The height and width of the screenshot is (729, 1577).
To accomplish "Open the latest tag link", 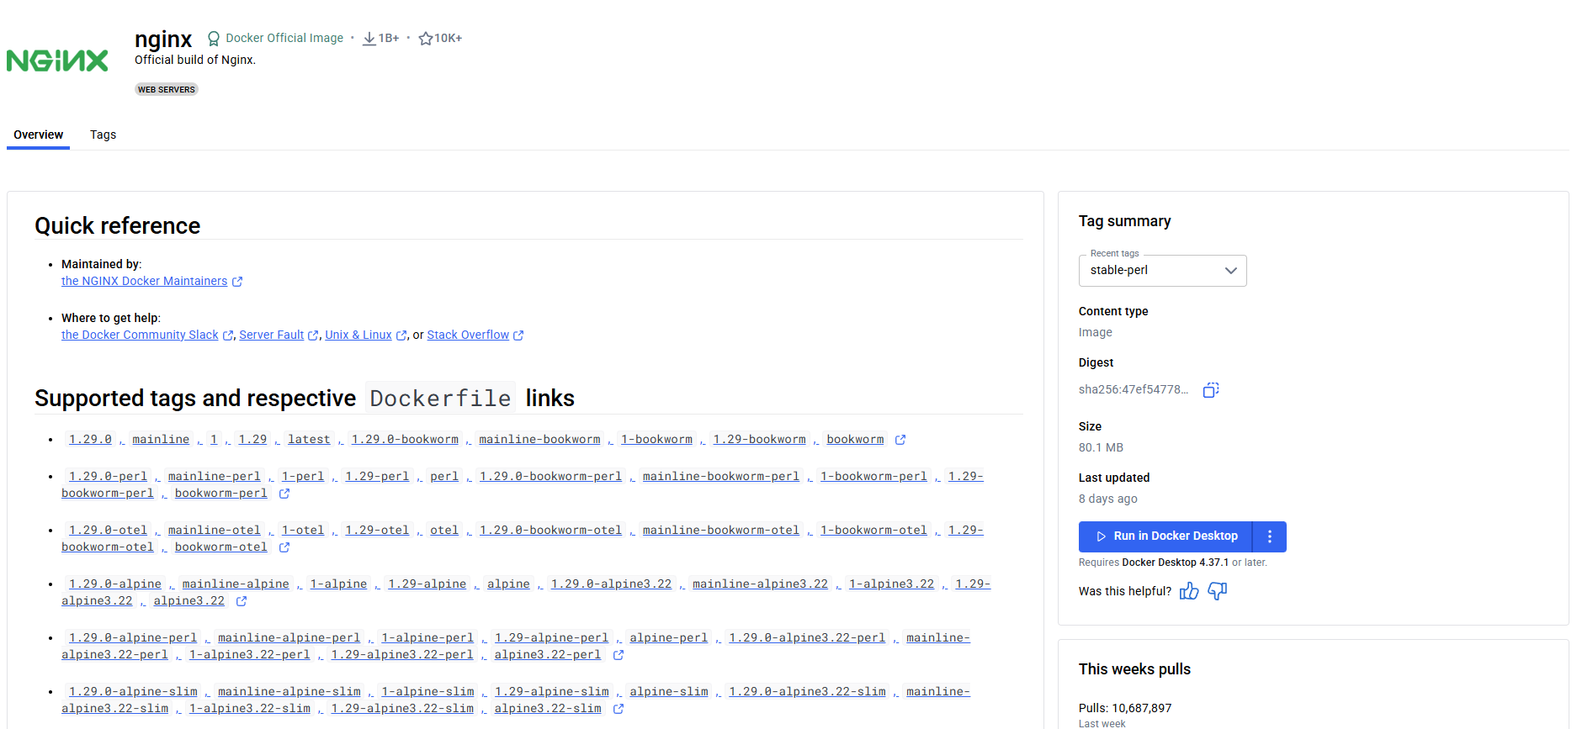I will point(309,439).
